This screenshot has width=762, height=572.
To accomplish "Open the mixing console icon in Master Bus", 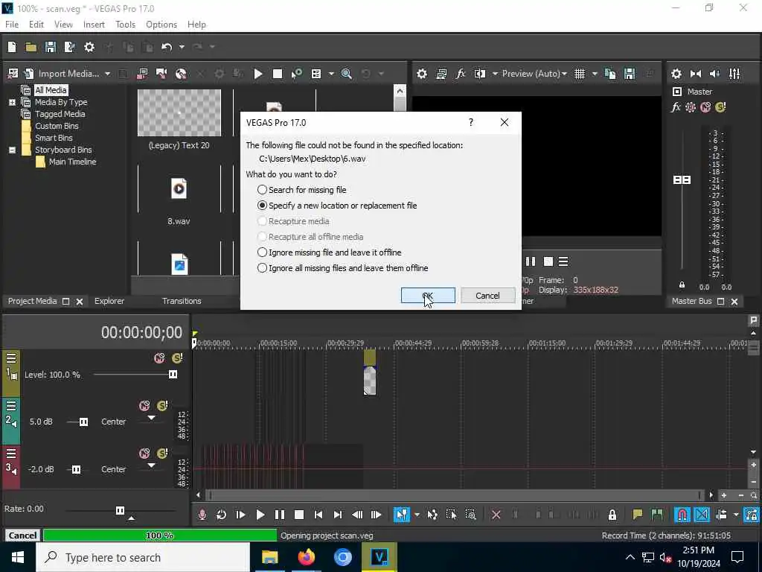I will point(734,74).
